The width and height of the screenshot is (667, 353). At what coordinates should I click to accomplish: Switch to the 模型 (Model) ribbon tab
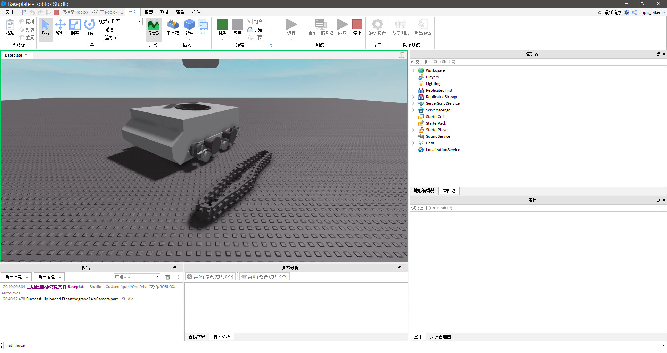(x=149, y=12)
